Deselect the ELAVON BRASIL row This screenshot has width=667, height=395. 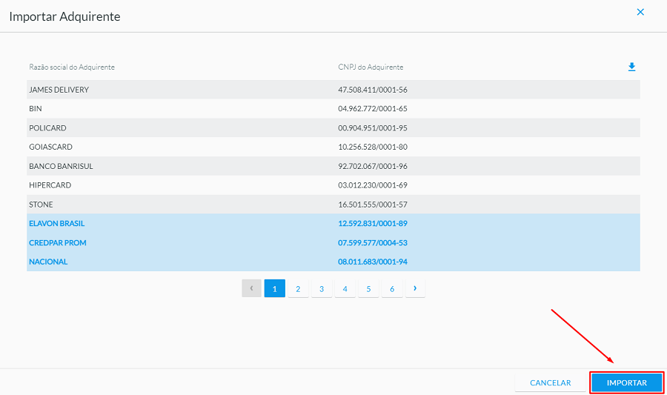(333, 224)
